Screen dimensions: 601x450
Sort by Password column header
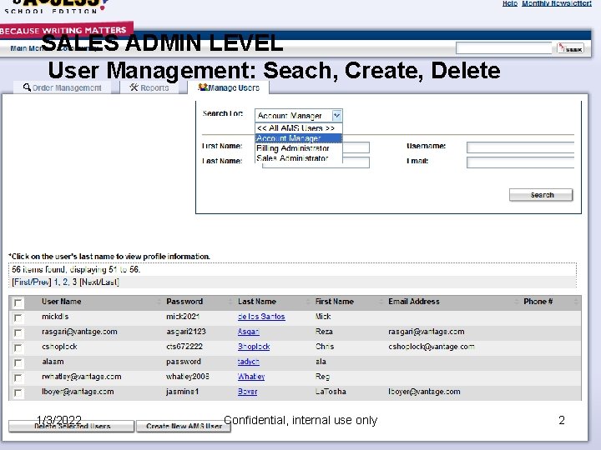coord(184,302)
